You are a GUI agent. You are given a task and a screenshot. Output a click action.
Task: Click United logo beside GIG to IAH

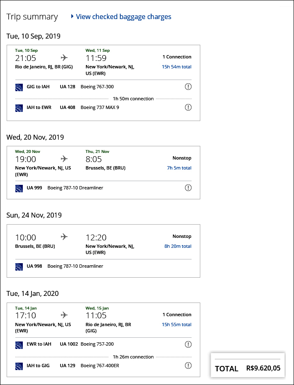pos(19,87)
